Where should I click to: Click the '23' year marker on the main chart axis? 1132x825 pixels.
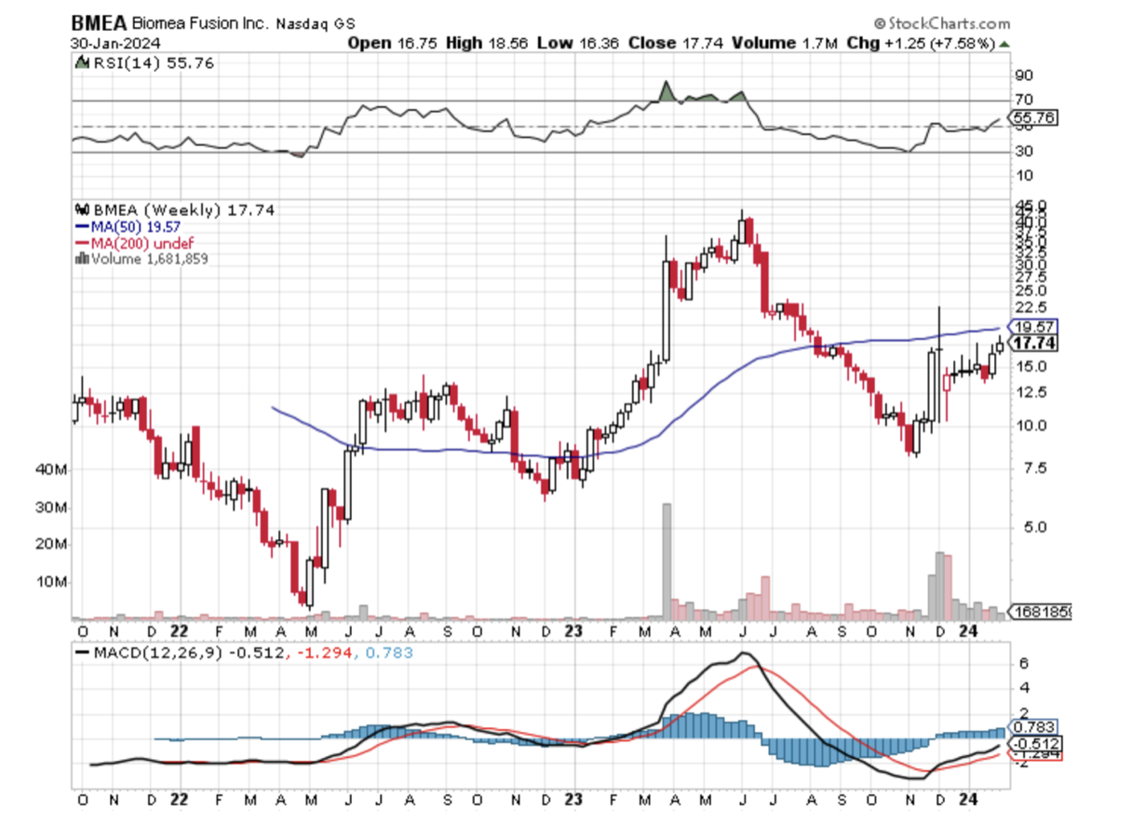click(573, 630)
